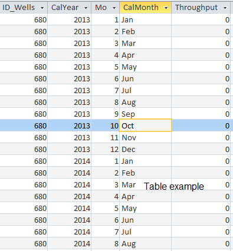This screenshot has height=251, width=233.
Task: Click CalYear 2013 in the Dec row
Action: point(70,149)
